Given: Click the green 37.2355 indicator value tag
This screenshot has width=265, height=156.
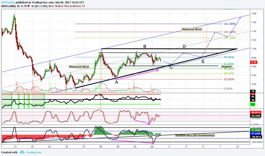Looking at the screenshot, I should 256,130.
